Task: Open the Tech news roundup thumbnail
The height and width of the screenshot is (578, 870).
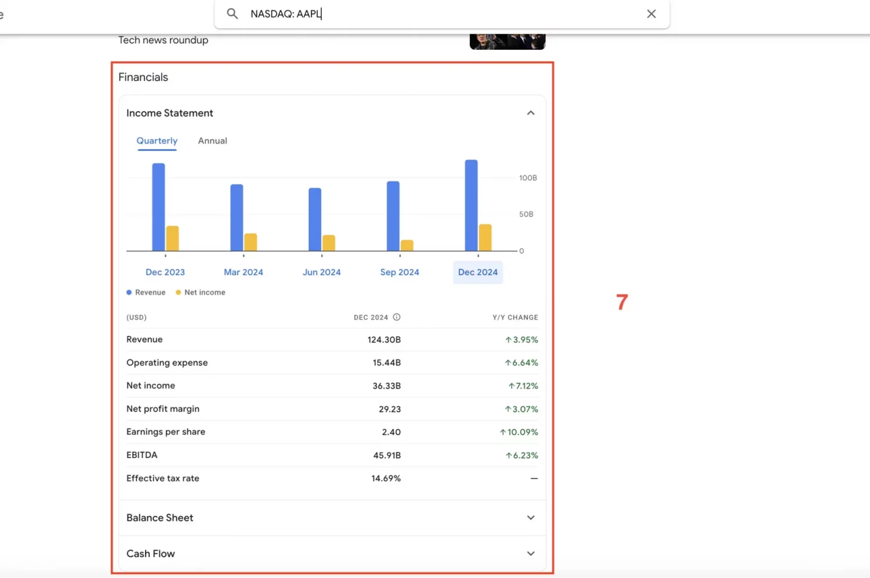Action: (507, 42)
